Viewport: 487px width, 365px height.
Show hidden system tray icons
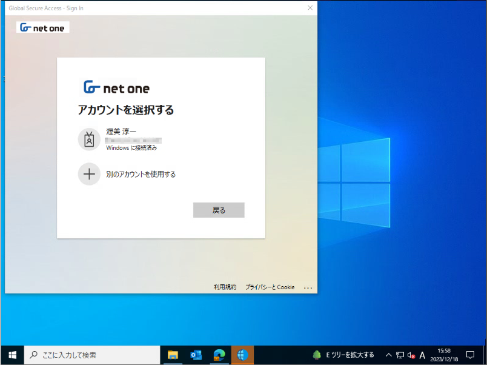tap(388, 355)
